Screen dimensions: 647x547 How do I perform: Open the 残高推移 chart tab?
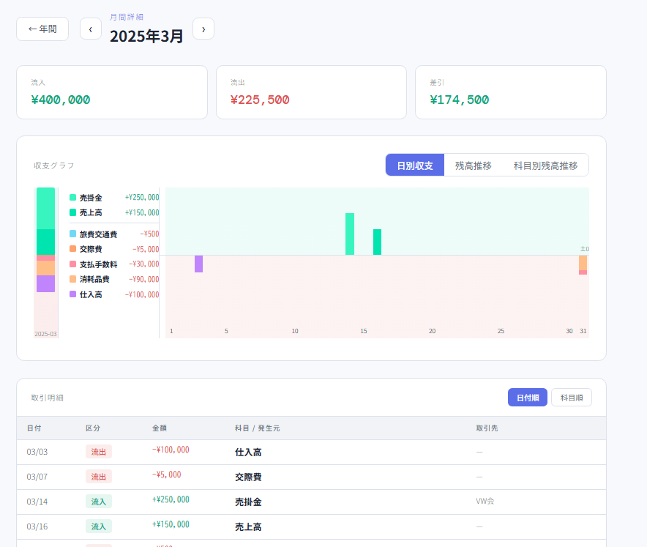(473, 165)
